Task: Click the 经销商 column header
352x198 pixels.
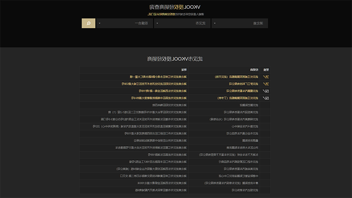Action: point(254,70)
